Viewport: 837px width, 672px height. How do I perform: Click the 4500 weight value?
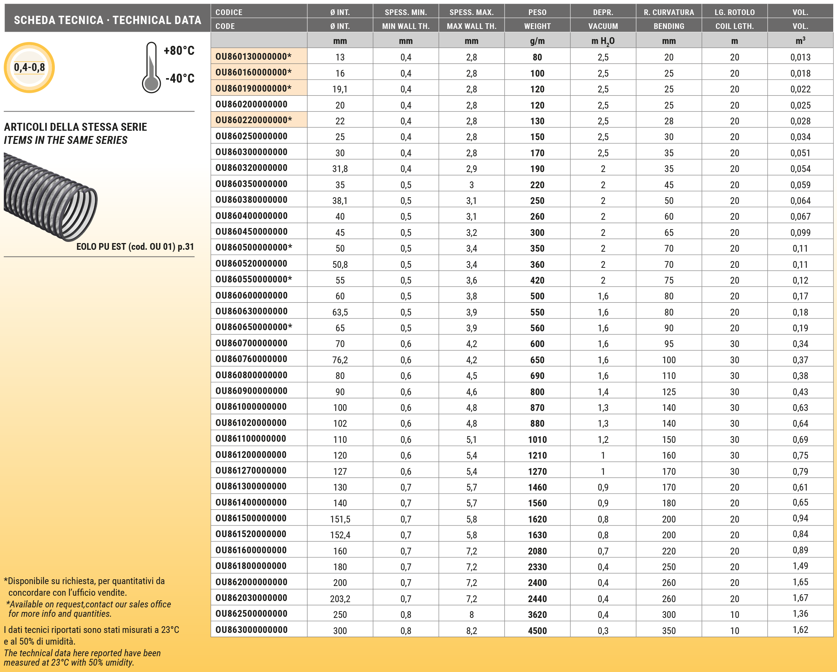coord(537,631)
